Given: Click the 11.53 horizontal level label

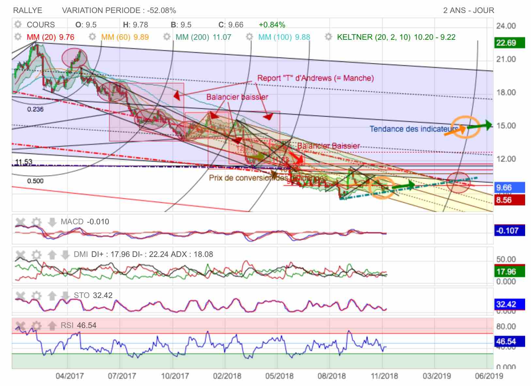Looking at the screenshot, I should [x=24, y=162].
